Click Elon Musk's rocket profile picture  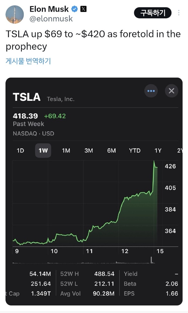[x=14, y=14]
